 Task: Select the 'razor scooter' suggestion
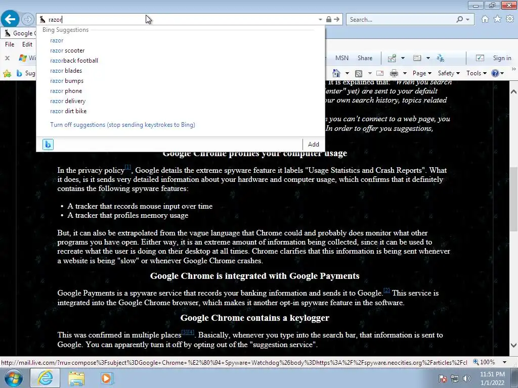[x=67, y=51]
